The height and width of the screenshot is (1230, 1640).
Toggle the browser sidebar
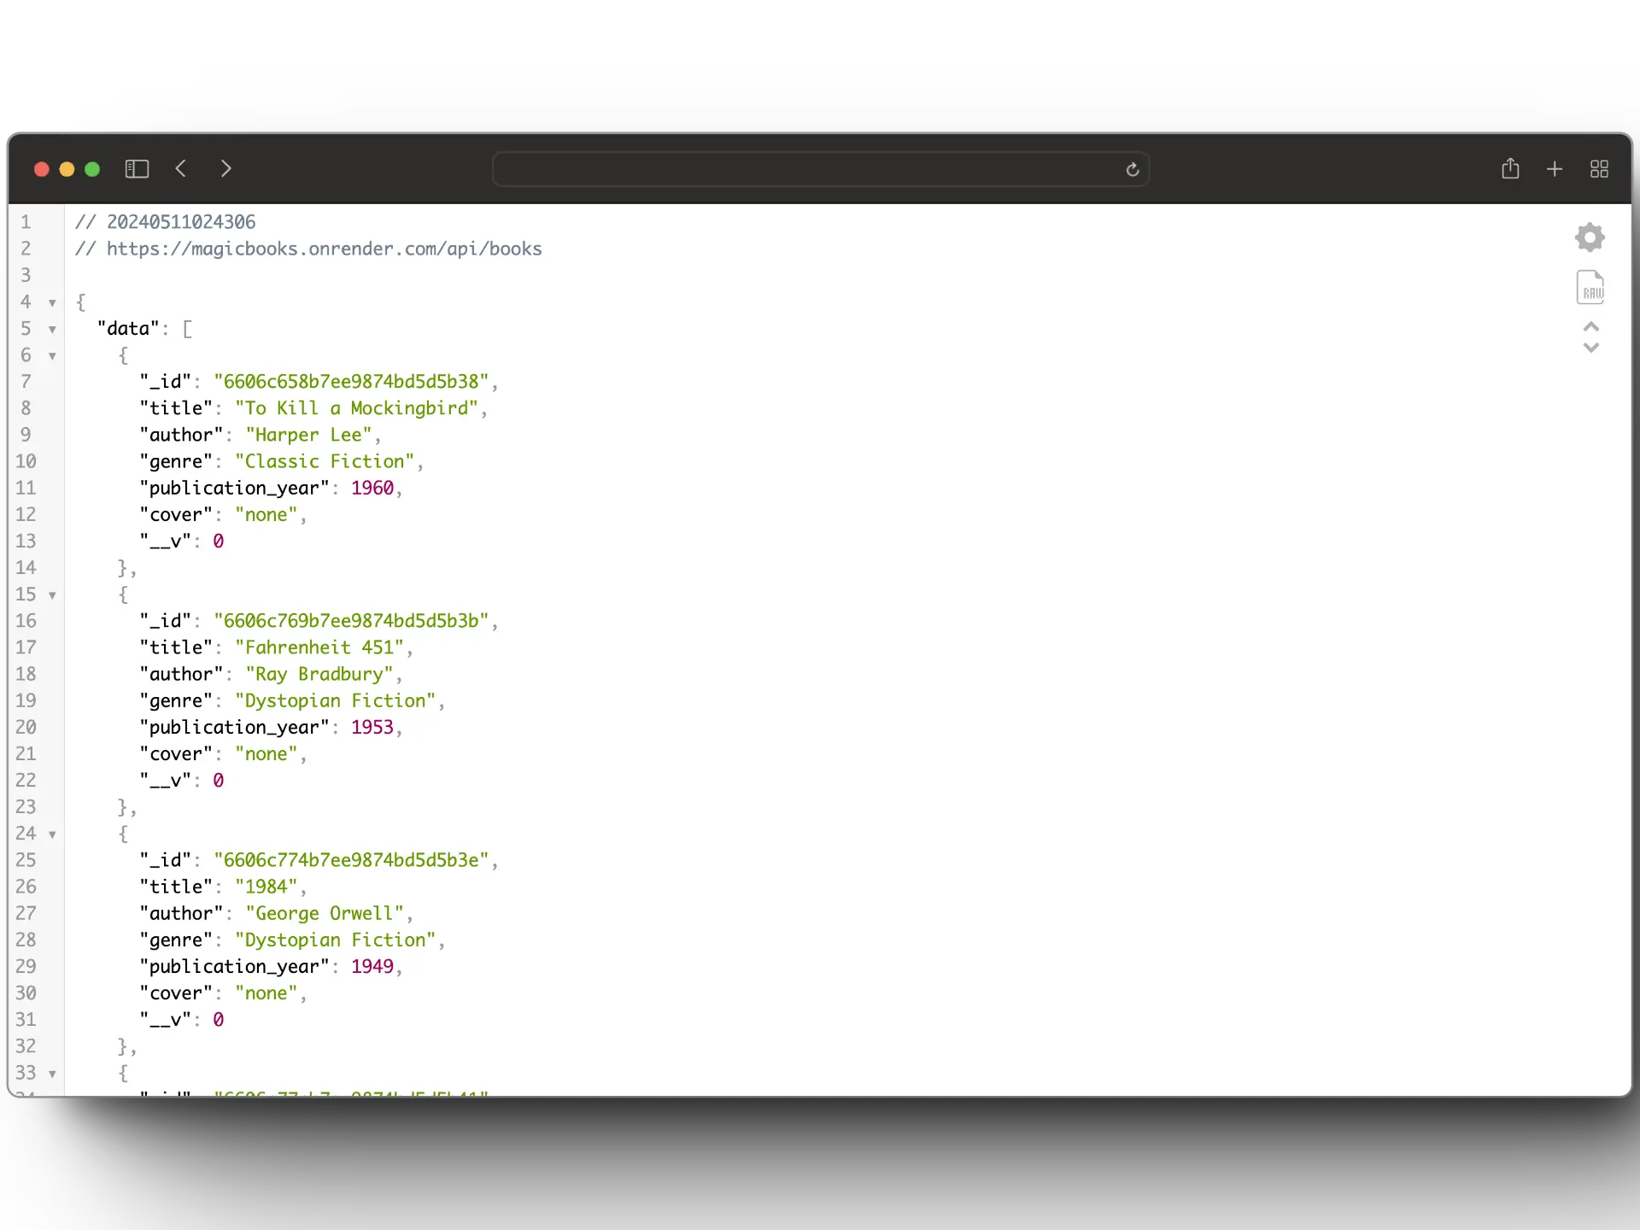(x=137, y=168)
